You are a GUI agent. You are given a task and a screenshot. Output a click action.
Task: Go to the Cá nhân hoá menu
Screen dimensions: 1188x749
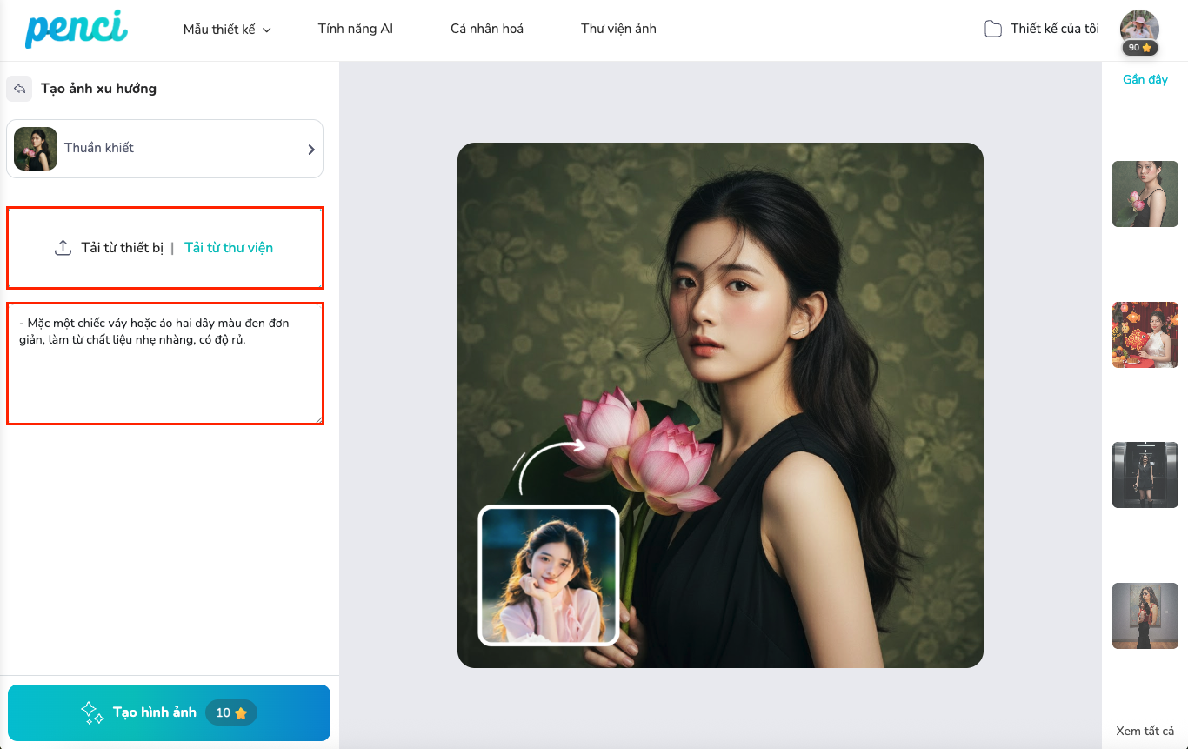click(x=486, y=29)
